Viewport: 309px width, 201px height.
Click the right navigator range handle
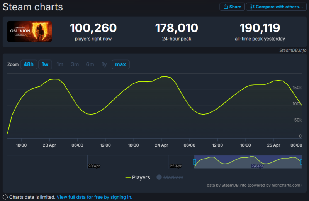(x=301, y=162)
